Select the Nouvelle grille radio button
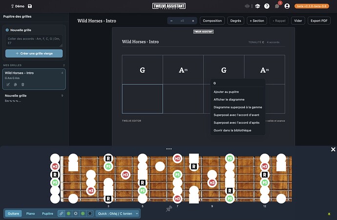The height and width of the screenshot is (220, 337). tap(7, 30)
